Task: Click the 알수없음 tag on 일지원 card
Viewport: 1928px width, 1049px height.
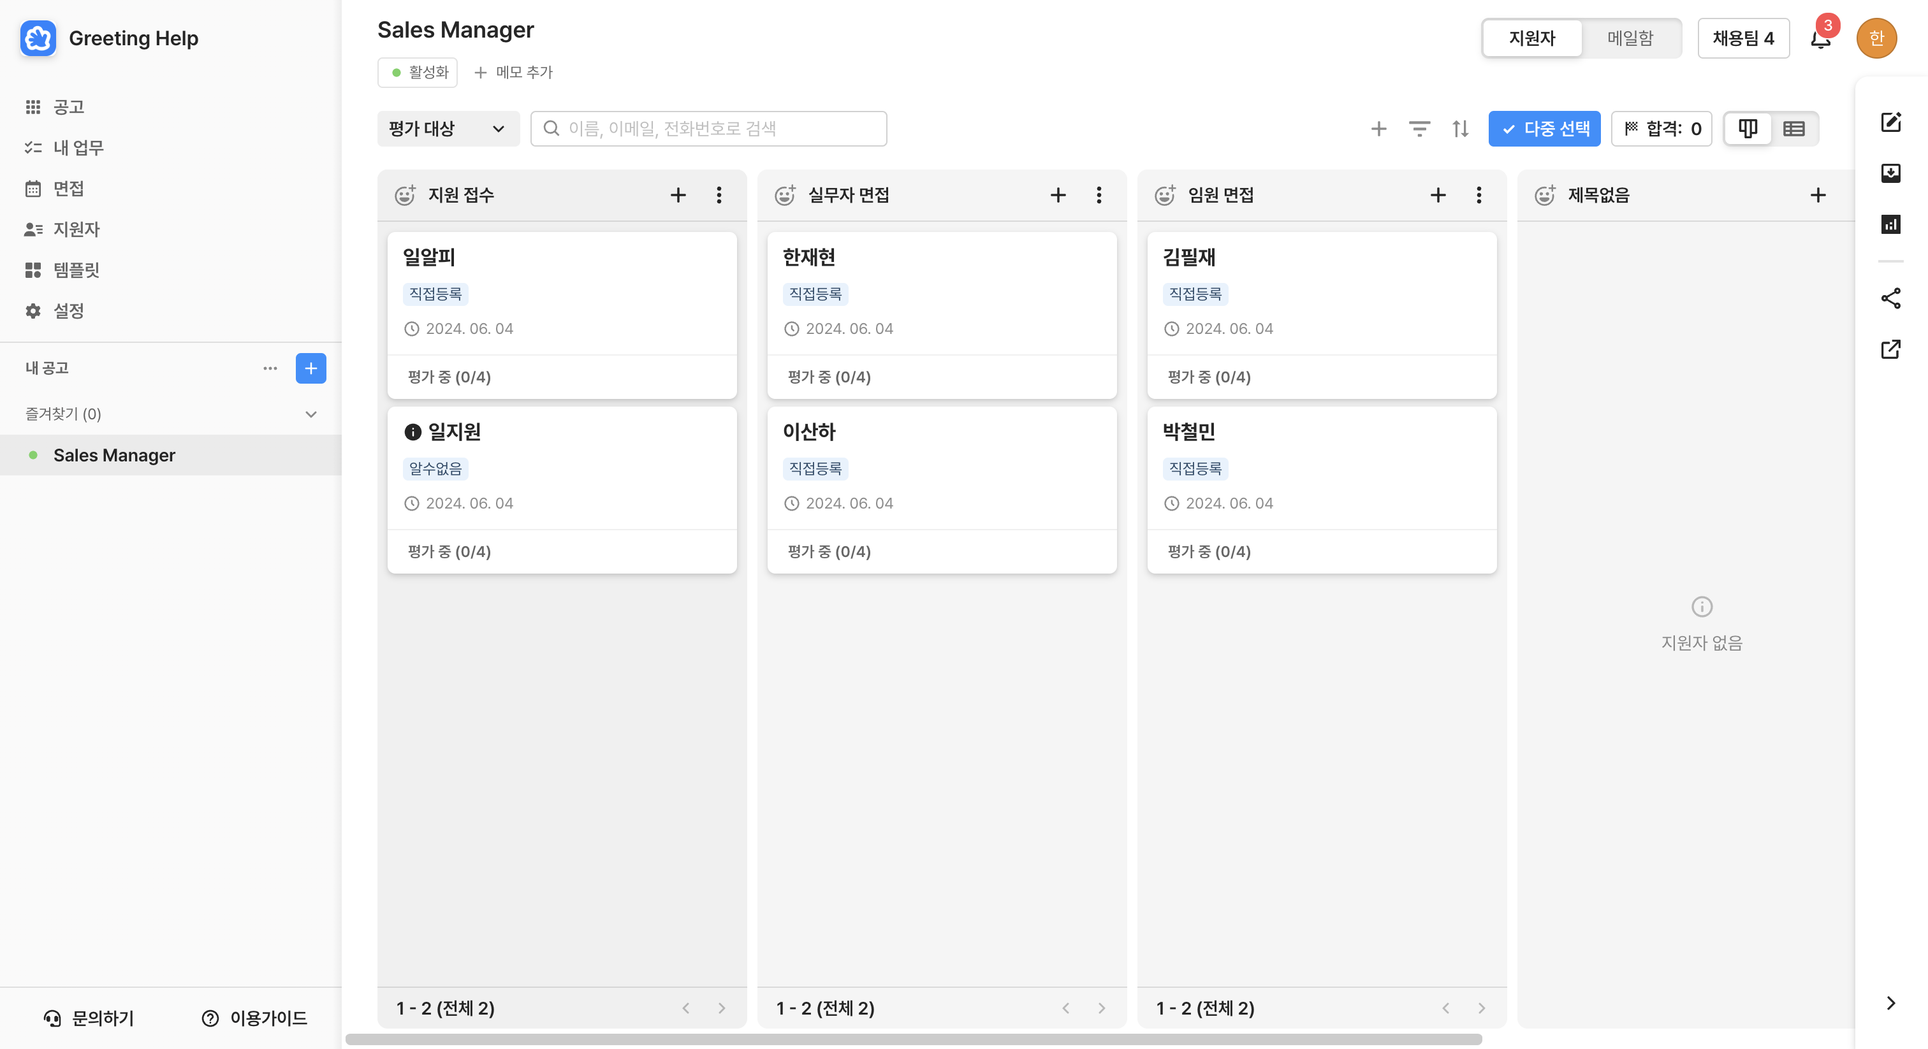Action: (x=435, y=468)
